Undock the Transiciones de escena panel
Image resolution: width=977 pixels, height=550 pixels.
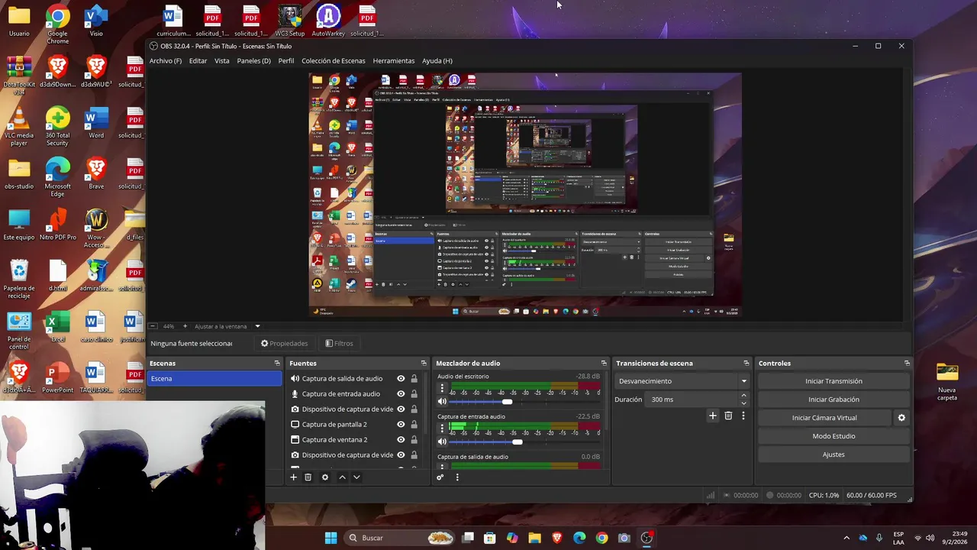746,364
